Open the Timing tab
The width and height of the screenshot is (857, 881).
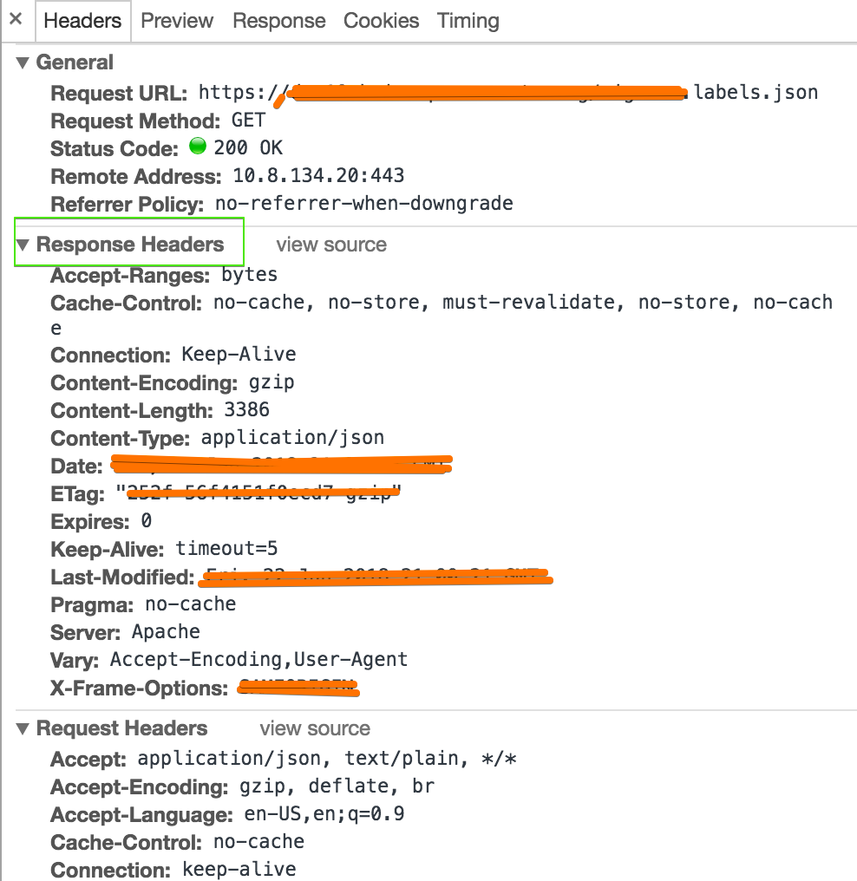click(468, 21)
